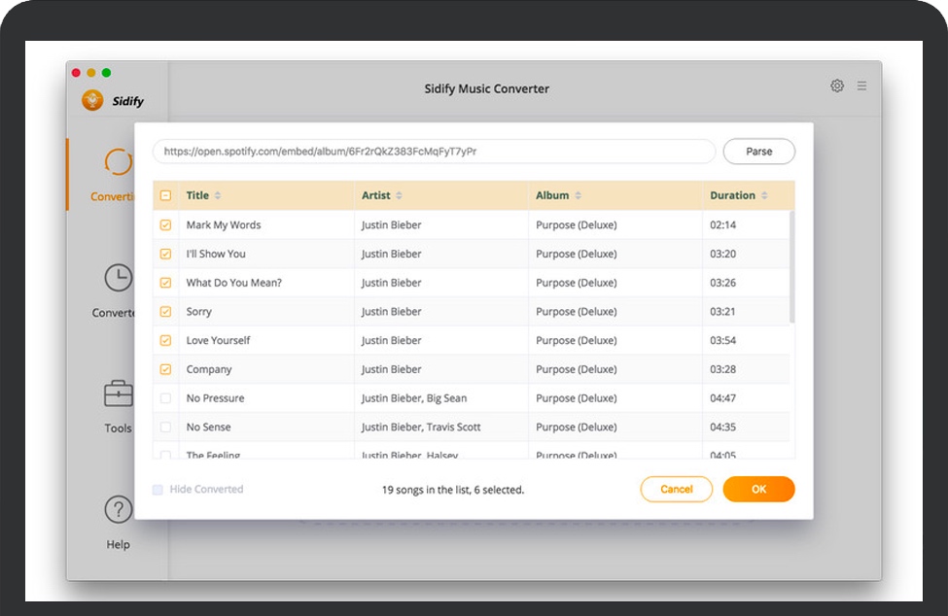Click the Parse button

coord(758,152)
